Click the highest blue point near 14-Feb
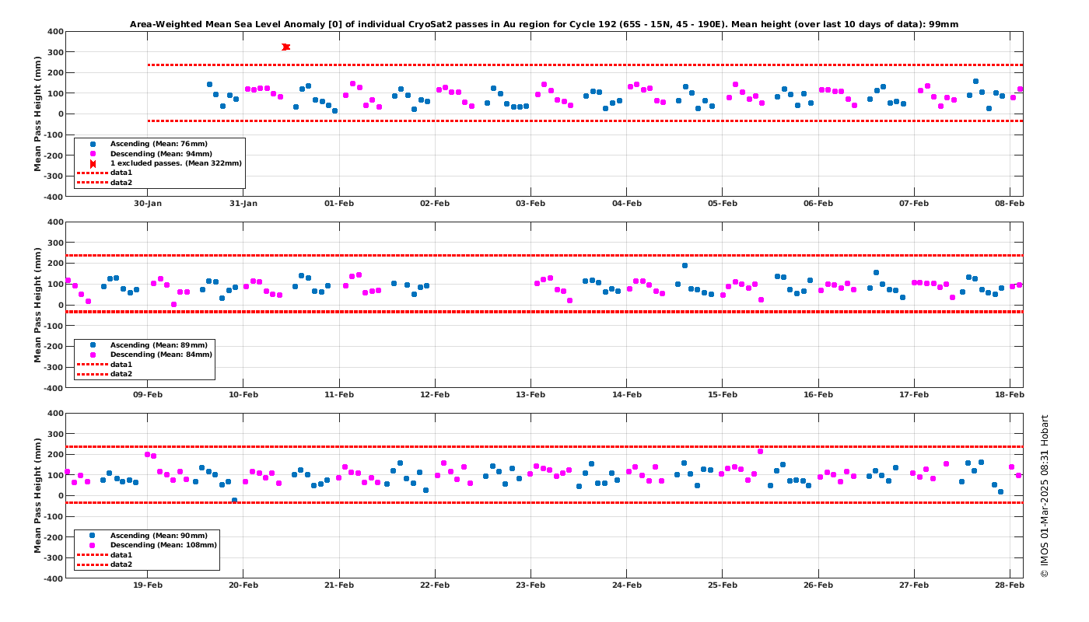 (x=685, y=266)
